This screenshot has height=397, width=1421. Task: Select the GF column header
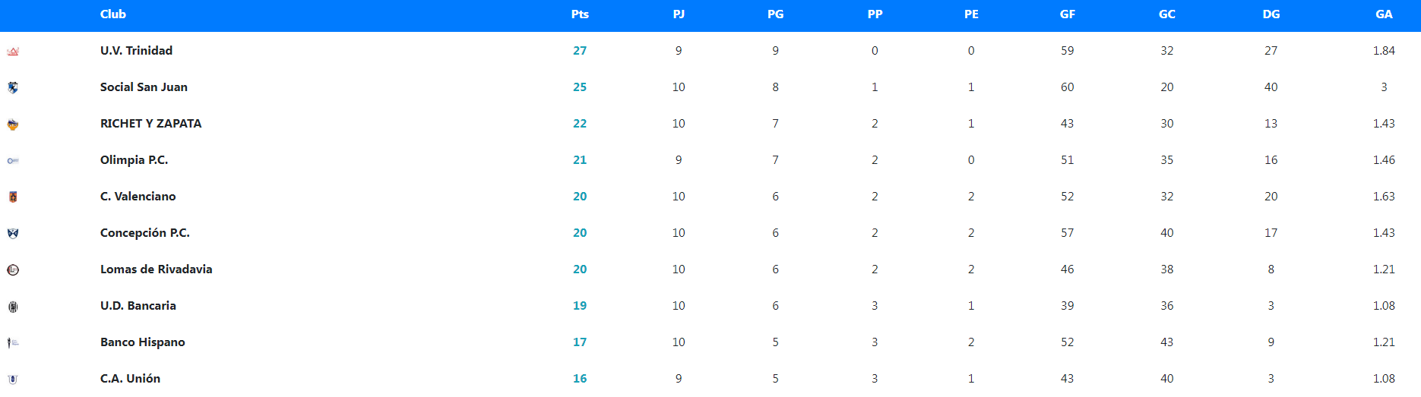(1067, 14)
